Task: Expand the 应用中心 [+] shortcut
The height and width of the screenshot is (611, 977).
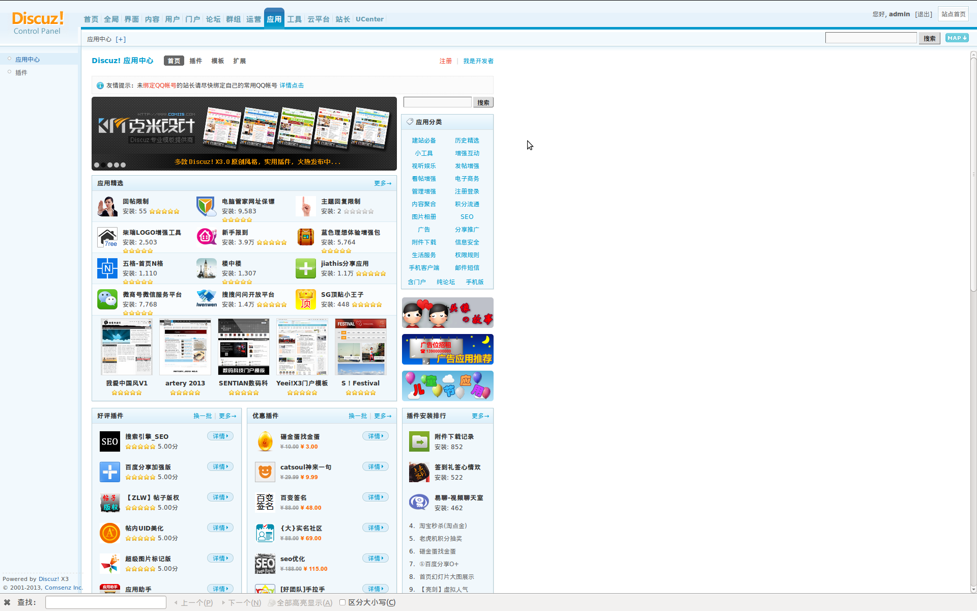Action: tap(121, 39)
